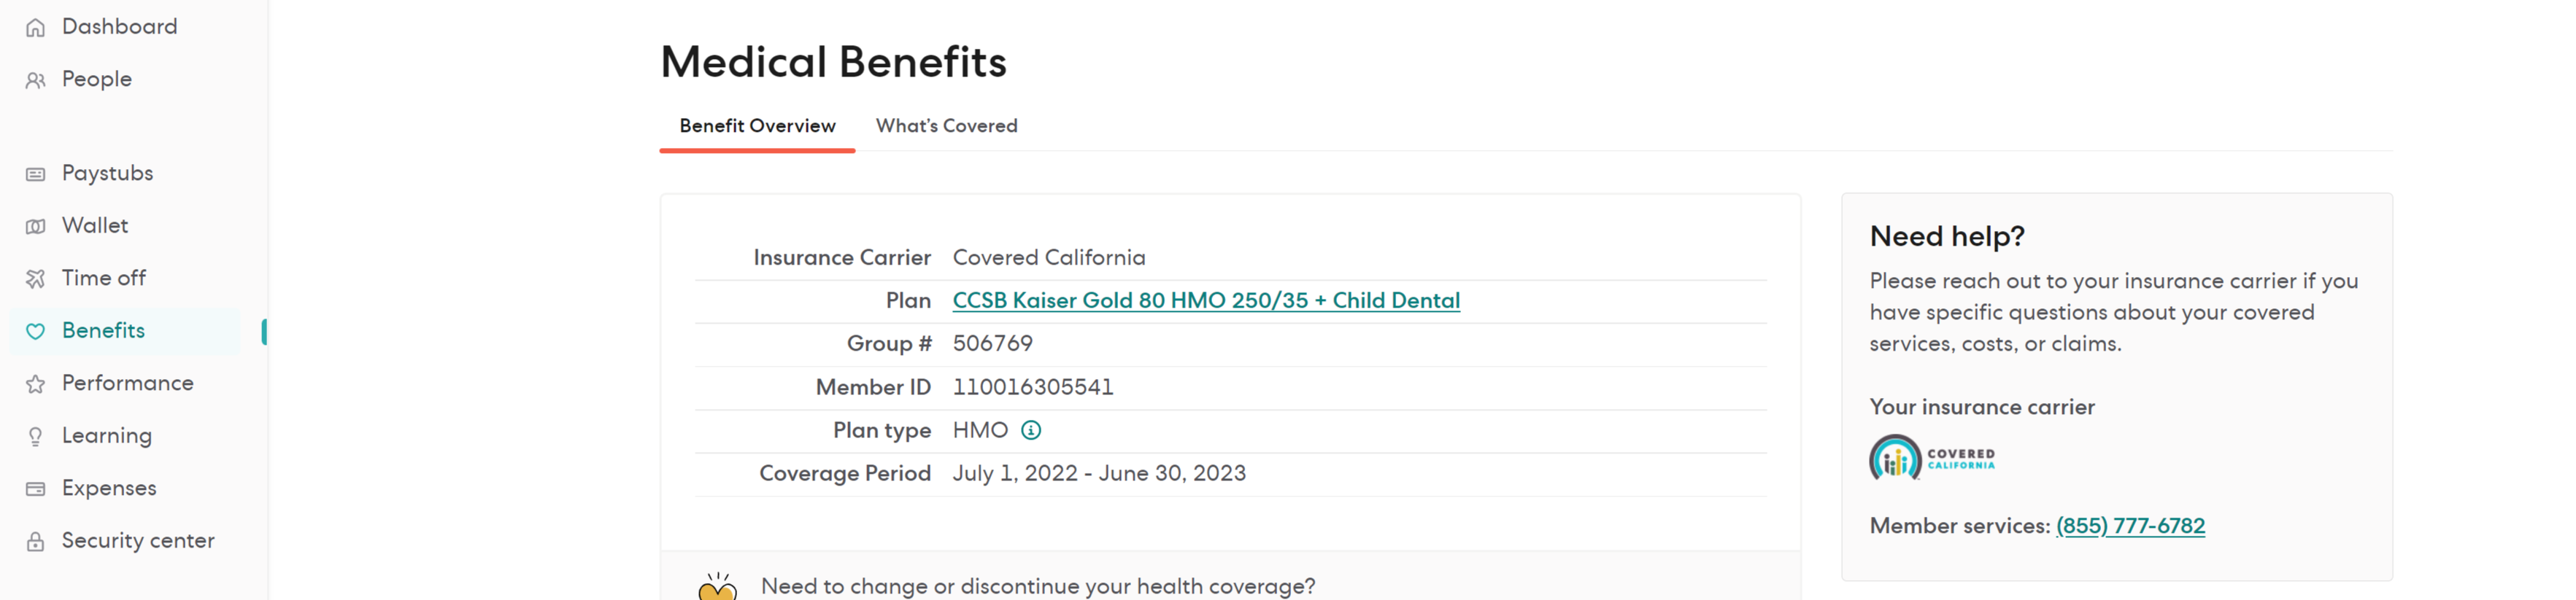Screen dimensions: 2576x600
Task: Switch to the What's Covered tab
Action: 946,126
